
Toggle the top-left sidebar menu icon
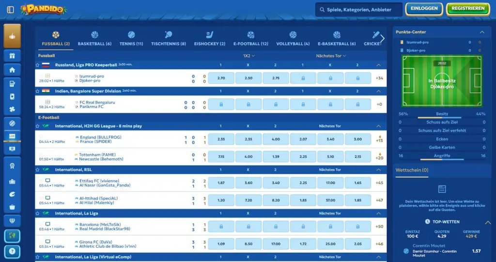(11, 9)
